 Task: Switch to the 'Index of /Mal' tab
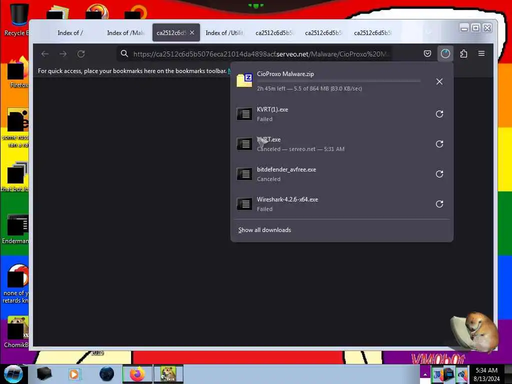[x=125, y=32]
